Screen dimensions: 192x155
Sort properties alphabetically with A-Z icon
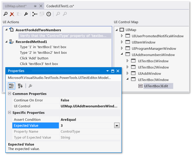(20, 86)
